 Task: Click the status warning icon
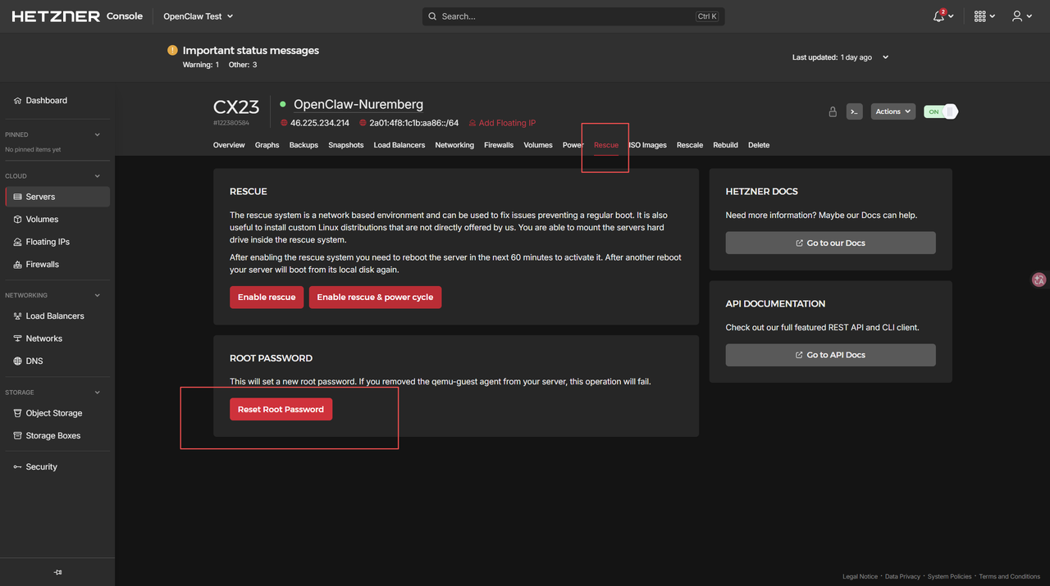tap(172, 50)
